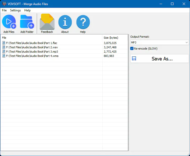Viewport: 190px width, 156px height.
Task: Disable the Re-encode (SLOW) checkbox
Action: (x=132, y=49)
